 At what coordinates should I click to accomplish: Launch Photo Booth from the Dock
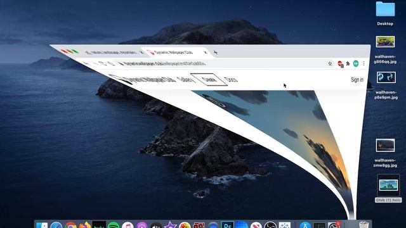coord(199,225)
